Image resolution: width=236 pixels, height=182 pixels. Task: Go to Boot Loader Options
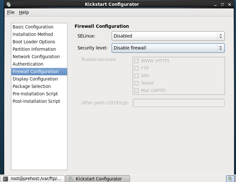coord(39,42)
